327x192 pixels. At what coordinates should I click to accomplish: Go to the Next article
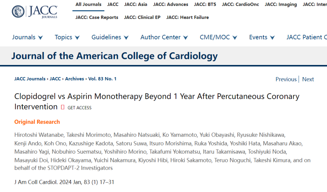point(308,79)
